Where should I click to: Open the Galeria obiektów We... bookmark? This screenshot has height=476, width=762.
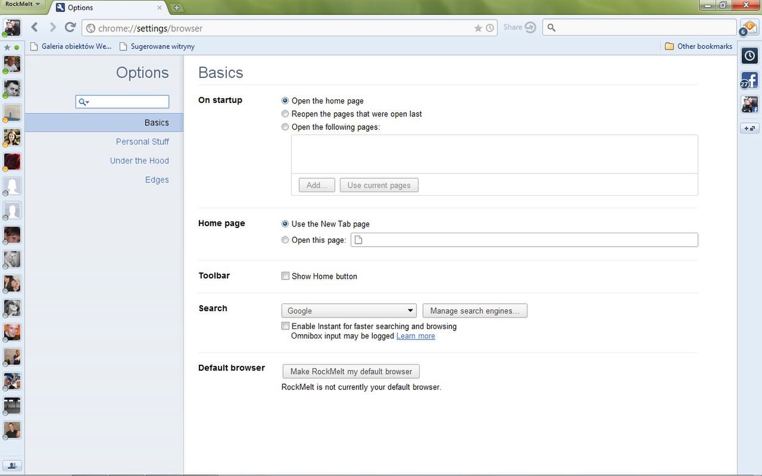coord(70,46)
